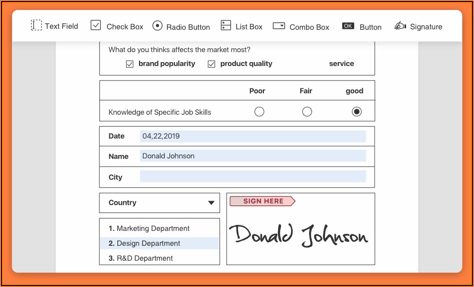
Task: Click the OK Button tool icon
Action: 348,26
